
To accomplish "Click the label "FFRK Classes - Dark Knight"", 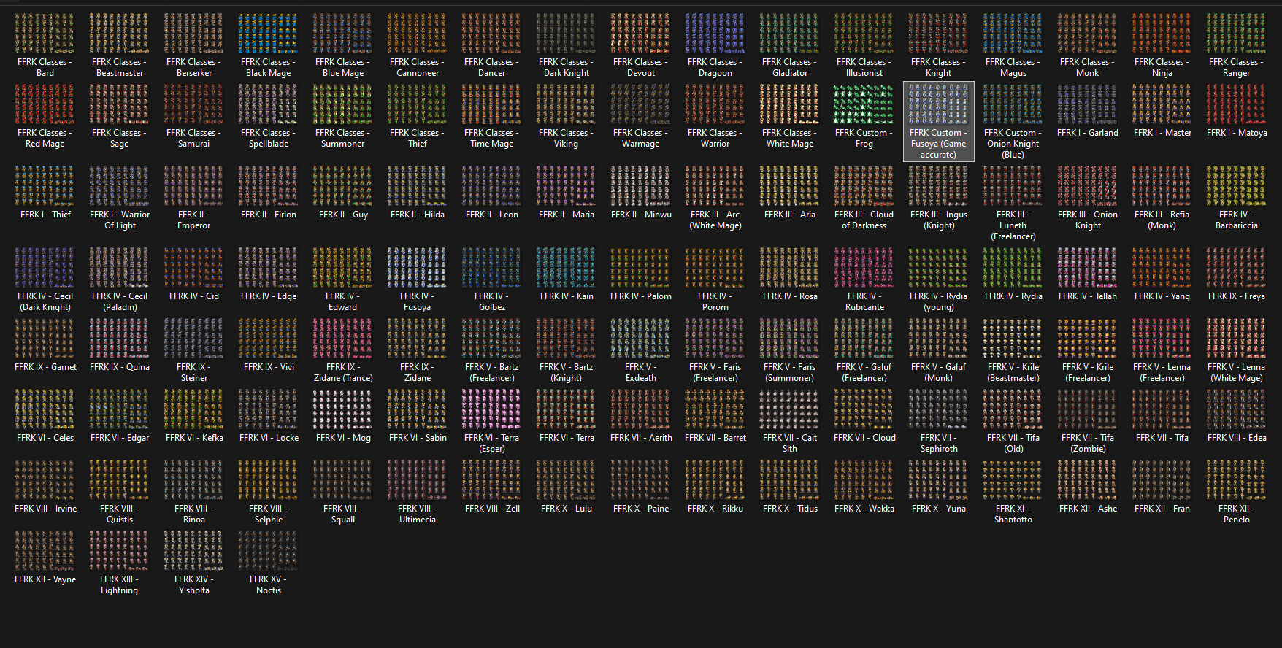I will (x=567, y=68).
